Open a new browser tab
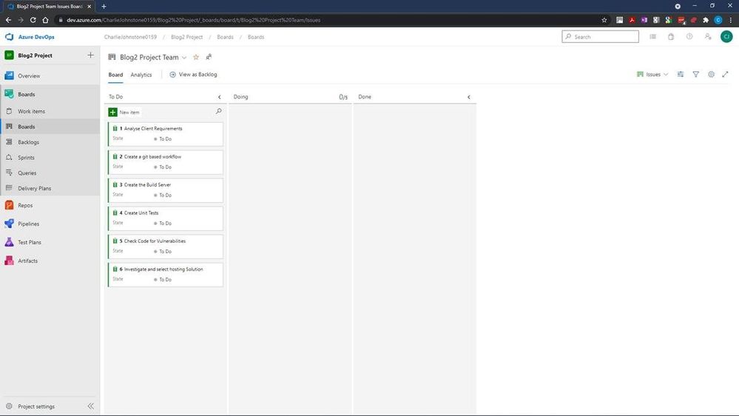This screenshot has height=416, width=739. 104,6
